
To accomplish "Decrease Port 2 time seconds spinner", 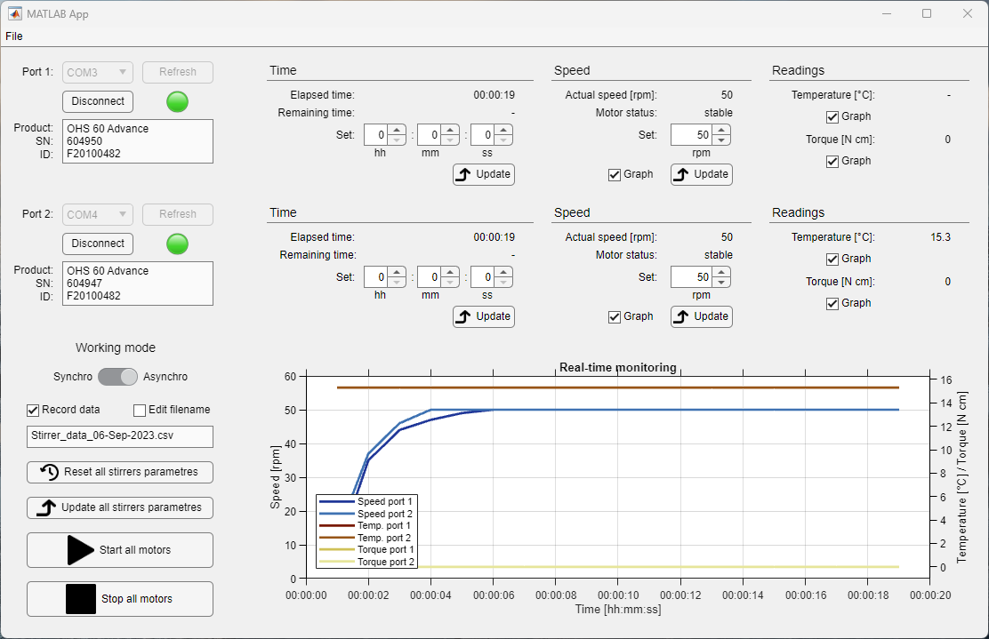I will click(x=503, y=283).
